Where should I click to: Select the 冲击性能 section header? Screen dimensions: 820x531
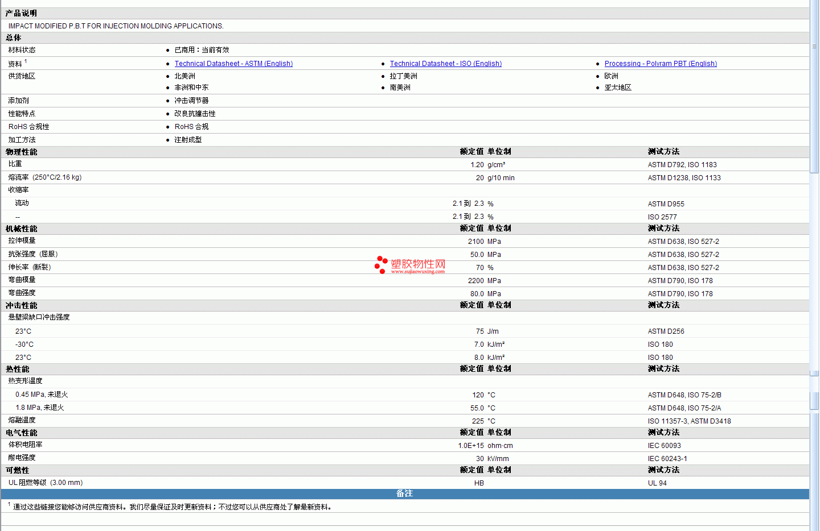(x=21, y=305)
